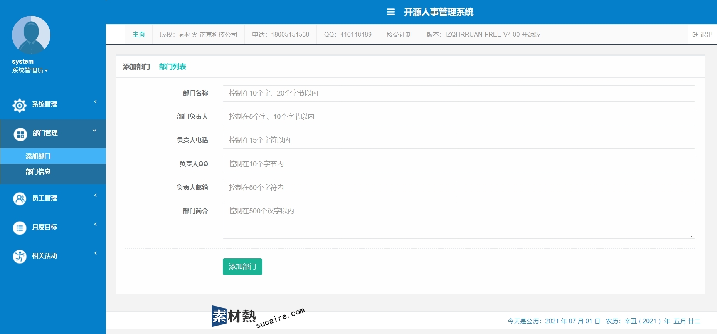Click the 部门管理 grid icon

tap(20, 134)
